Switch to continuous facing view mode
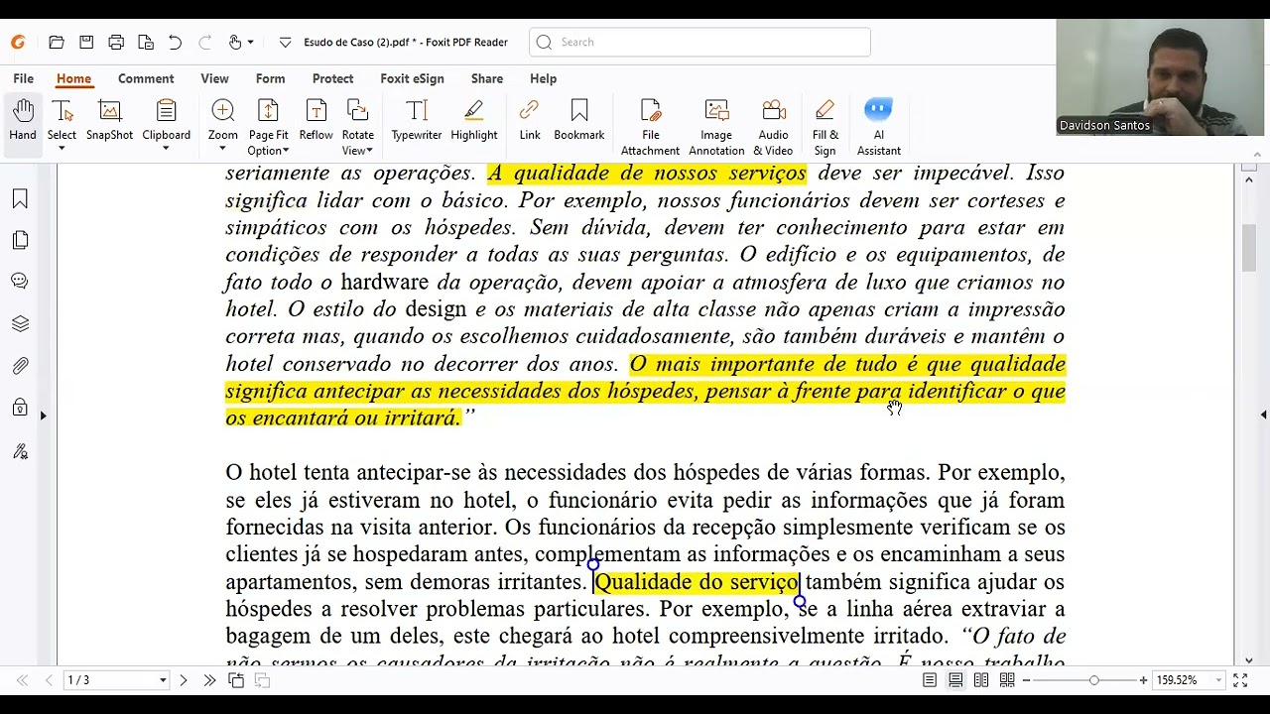 tap(1007, 680)
